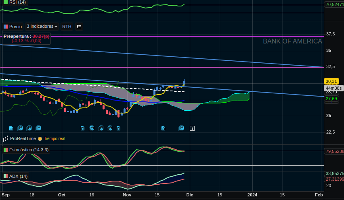Screen dimensions: 344x200
Task: Click the Estocástico indicator color icon
Action: coord(6,150)
